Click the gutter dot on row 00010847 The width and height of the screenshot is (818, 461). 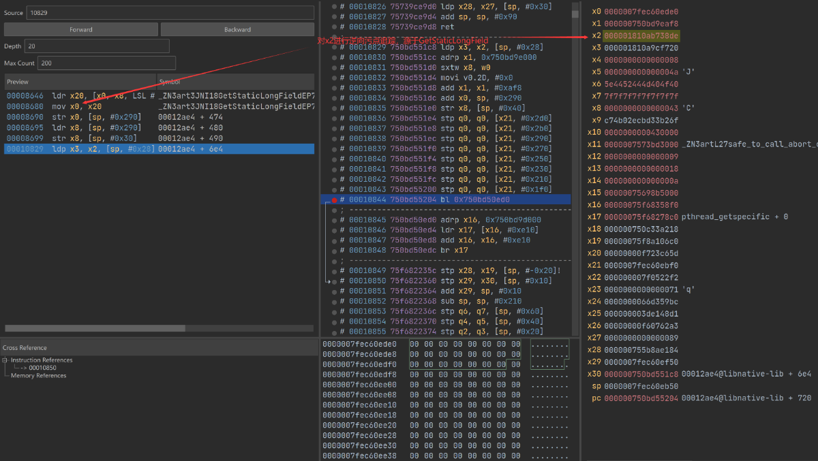(x=334, y=240)
